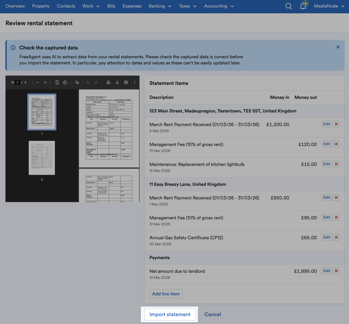Delete the £1,200.00 March Rent row

[x=336, y=124]
